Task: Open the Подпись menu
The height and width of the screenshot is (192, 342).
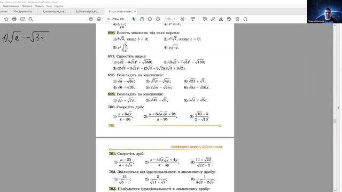Action: point(39,6)
